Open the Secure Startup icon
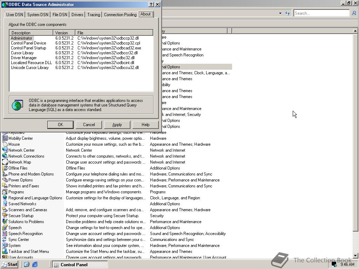 (5, 215)
